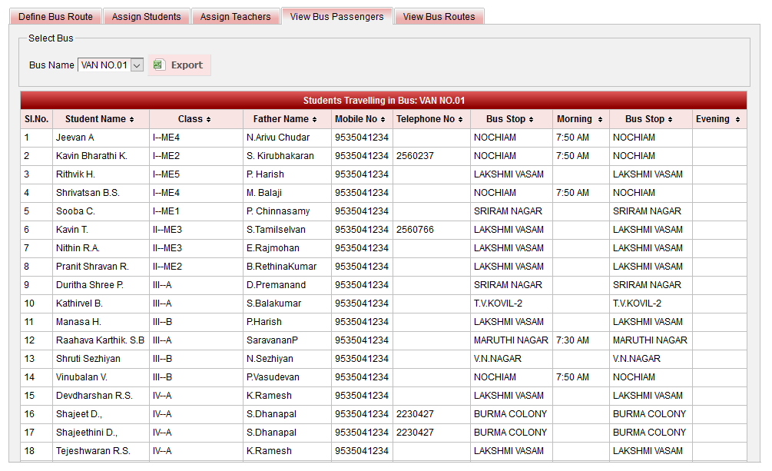Select the View Bus Routes tab
772x471 pixels.
point(439,17)
